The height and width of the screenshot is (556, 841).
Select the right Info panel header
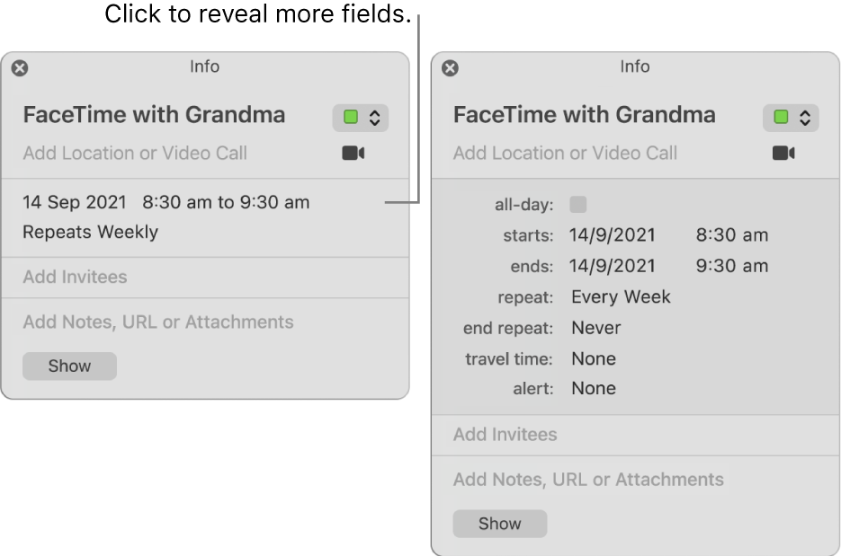click(x=635, y=66)
